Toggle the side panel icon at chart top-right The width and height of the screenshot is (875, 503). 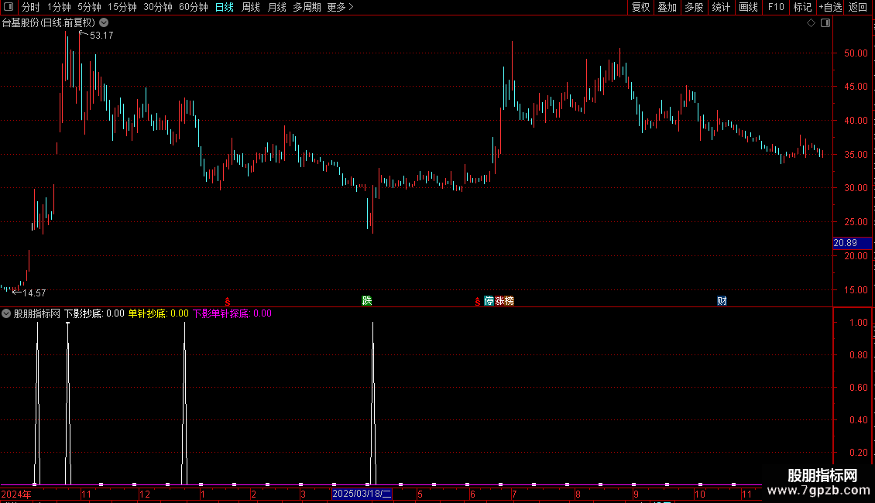[825, 22]
